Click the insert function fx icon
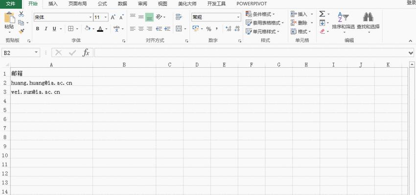Screen dimensions: 416x195 86,53
